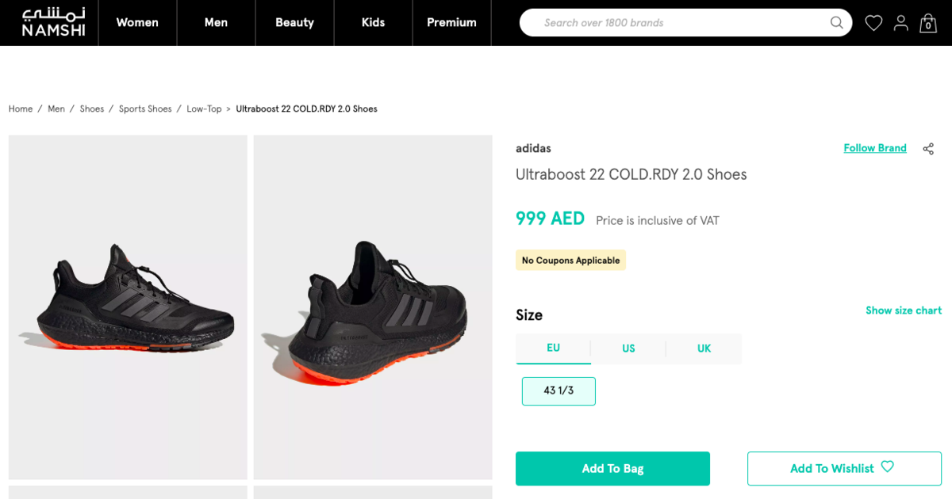
Task: Click the Add To Bag button
Action: coord(612,468)
